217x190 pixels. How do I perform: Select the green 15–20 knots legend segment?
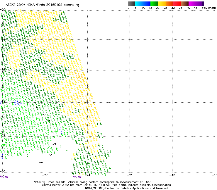(x=154, y=4)
